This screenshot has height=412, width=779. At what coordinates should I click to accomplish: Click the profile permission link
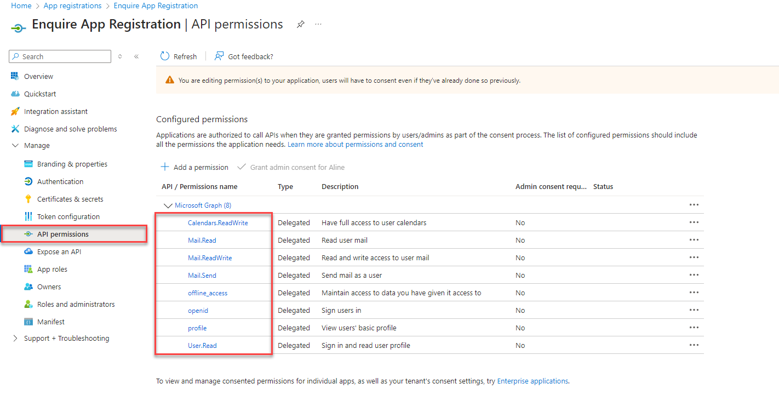coord(197,328)
